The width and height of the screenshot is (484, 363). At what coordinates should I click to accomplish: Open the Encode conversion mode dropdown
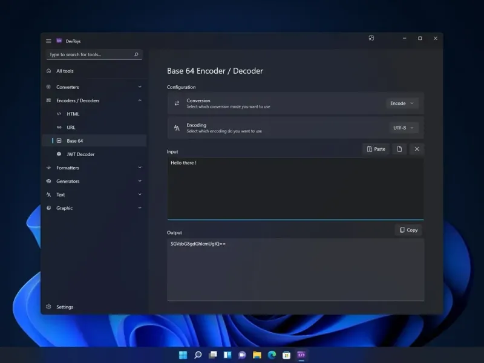[402, 103]
